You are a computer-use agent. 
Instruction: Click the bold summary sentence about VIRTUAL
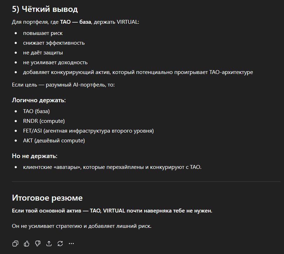coord(112,211)
